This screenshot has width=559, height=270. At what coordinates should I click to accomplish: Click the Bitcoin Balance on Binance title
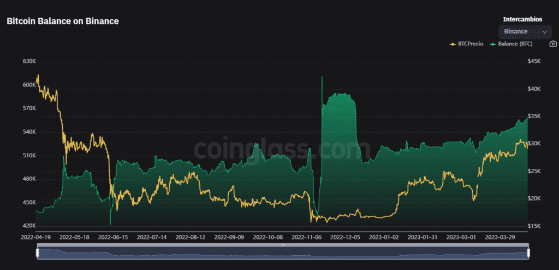[63, 21]
